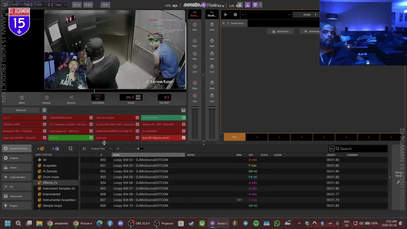Click the add smart crate purple icon
Image resolution: width=407 pixels, height=229 pixels.
tap(56, 149)
